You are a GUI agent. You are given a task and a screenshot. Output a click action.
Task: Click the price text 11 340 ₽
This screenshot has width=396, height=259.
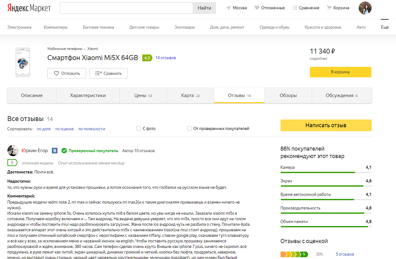point(322,51)
